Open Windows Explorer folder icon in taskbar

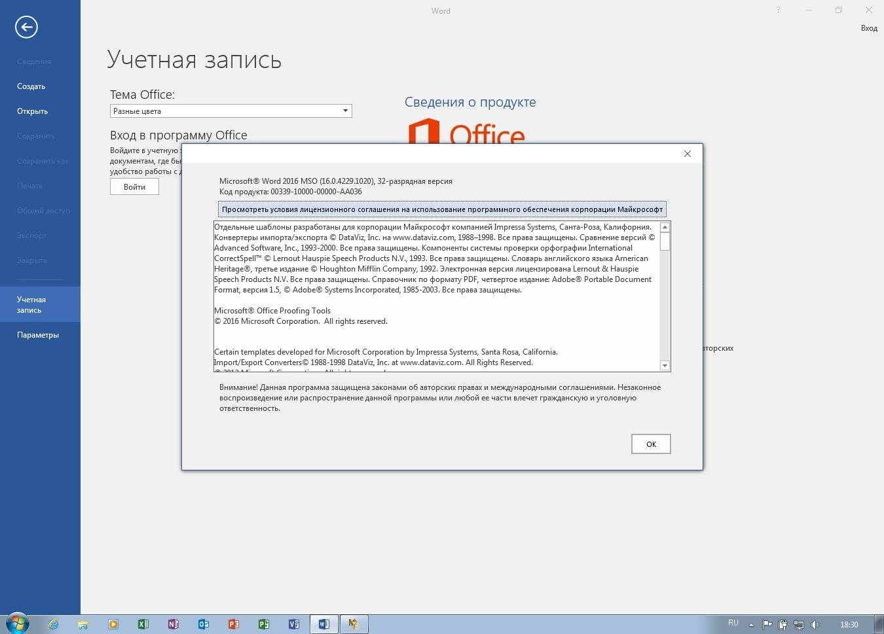pos(83,624)
